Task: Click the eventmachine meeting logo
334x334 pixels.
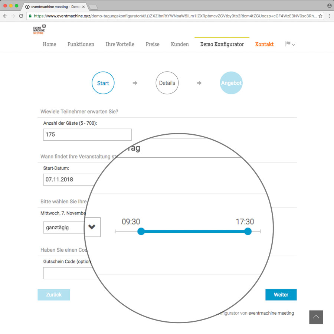Action: point(39,29)
